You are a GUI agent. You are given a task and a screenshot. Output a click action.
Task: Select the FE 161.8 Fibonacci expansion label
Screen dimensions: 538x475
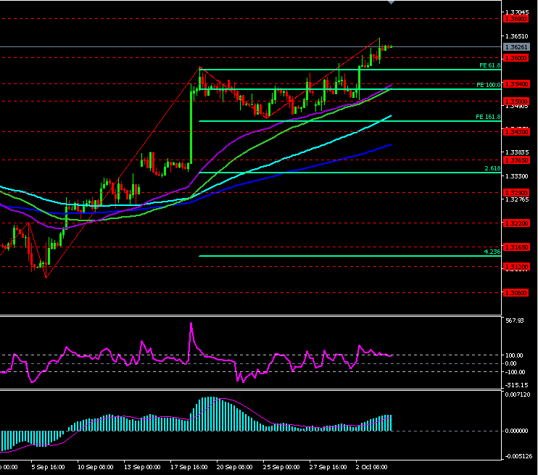(x=488, y=117)
